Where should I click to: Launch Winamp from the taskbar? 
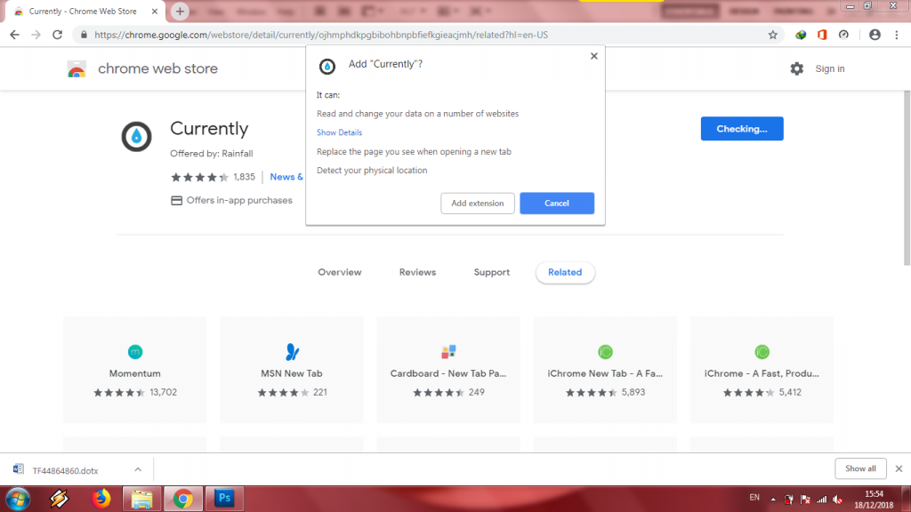59,499
